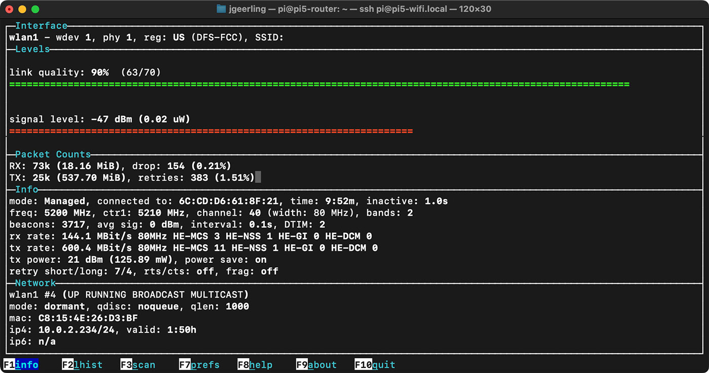Click the 'avg sig: 0 dBm' text
This screenshot has height=373, width=709.
[x=138, y=224]
